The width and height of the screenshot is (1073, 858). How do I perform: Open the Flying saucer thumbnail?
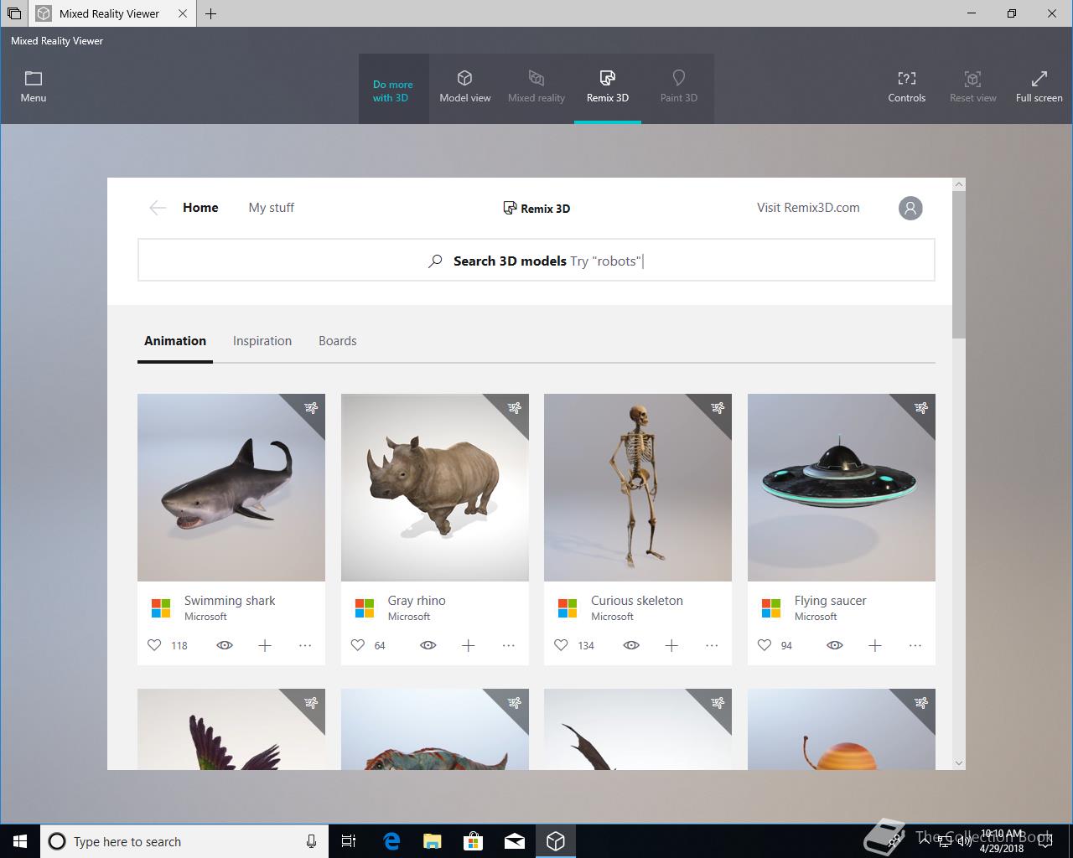click(842, 488)
